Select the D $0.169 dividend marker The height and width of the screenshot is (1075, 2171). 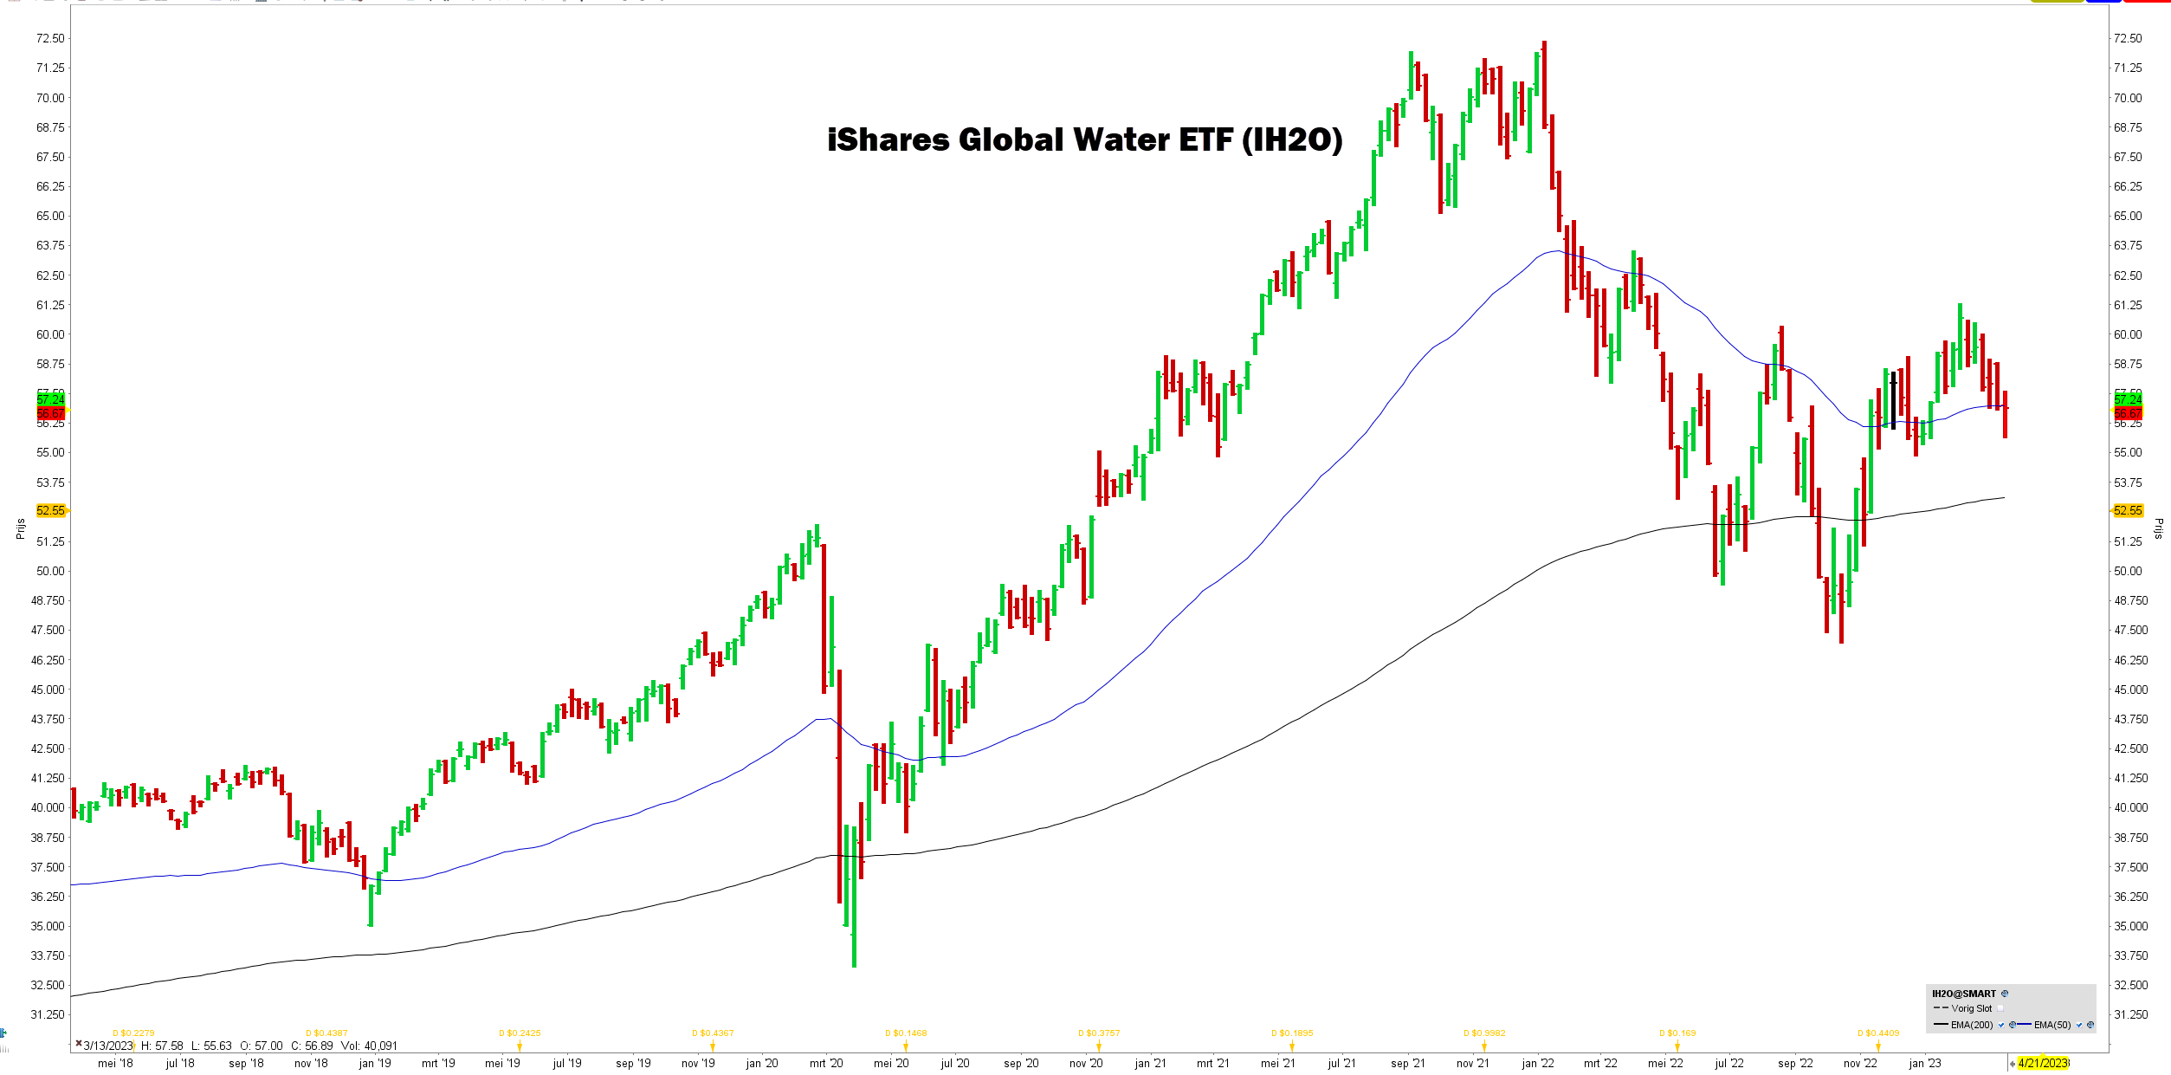click(1677, 1033)
